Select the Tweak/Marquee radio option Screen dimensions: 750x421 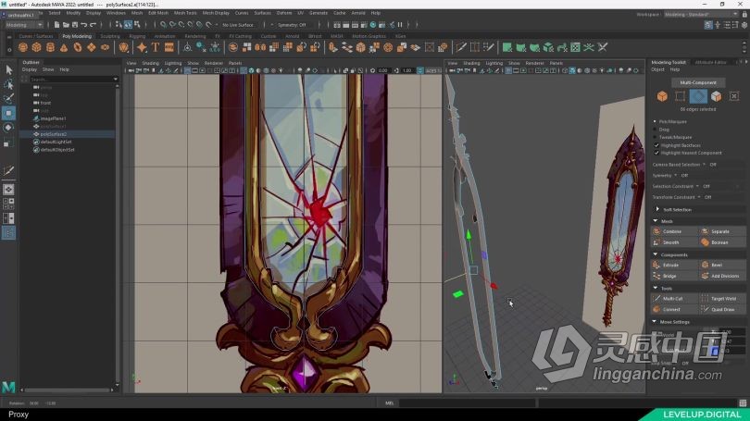click(655, 137)
